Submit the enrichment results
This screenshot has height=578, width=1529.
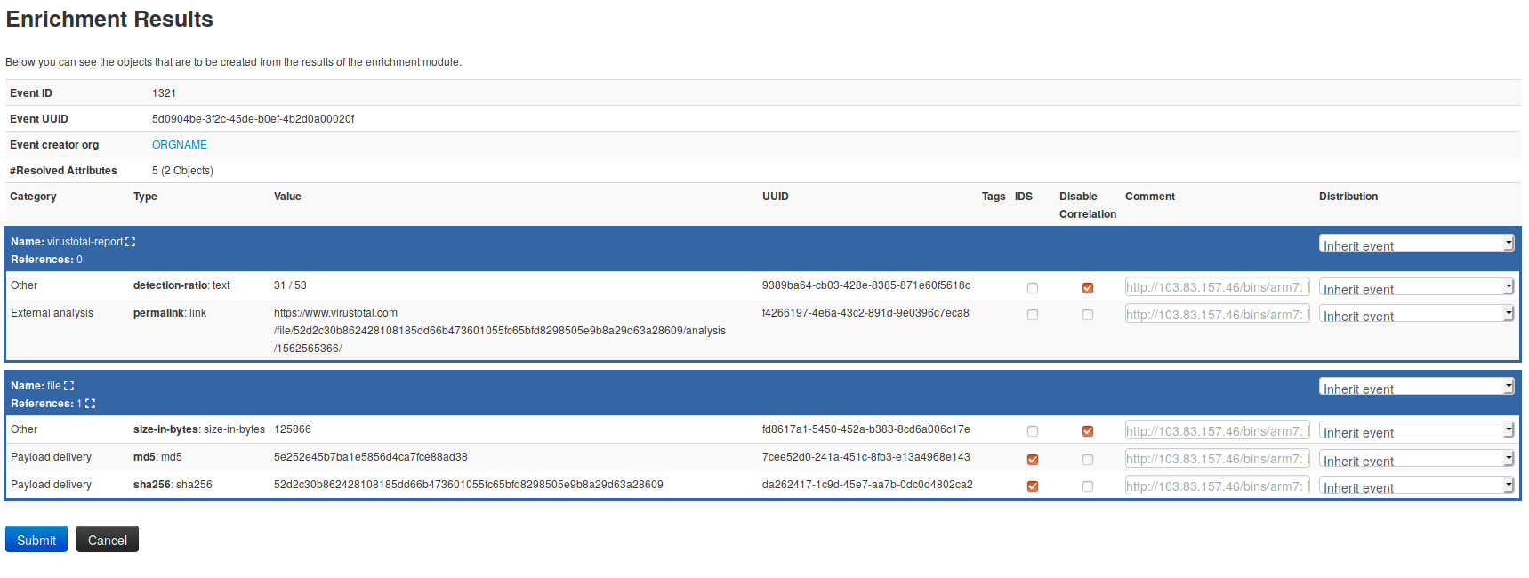(36, 539)
